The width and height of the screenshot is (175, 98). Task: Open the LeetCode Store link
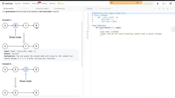[x=61, y=4]
